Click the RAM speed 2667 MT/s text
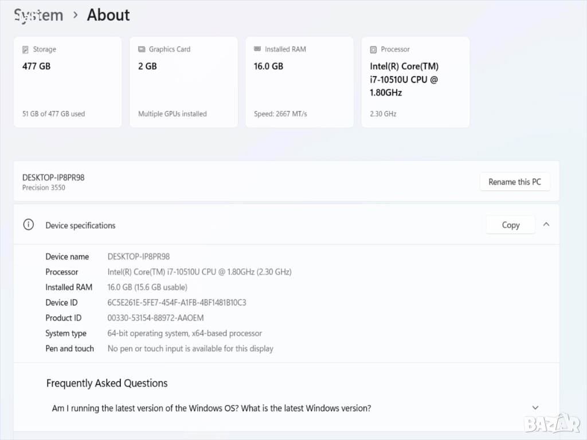587x440 pixels. coord(280,114)
